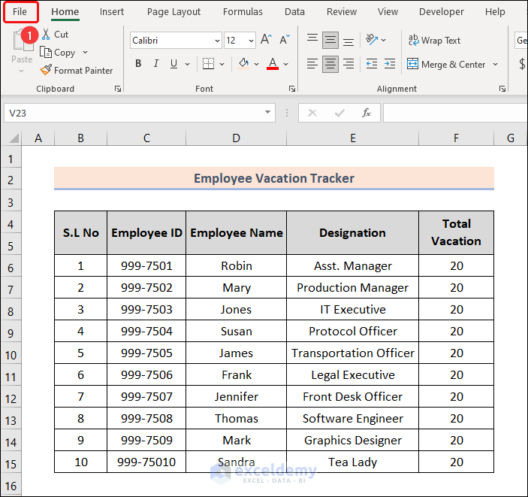Switch to the Insert tab
Screen dimensions: 528x497
(x=111, y=12)
